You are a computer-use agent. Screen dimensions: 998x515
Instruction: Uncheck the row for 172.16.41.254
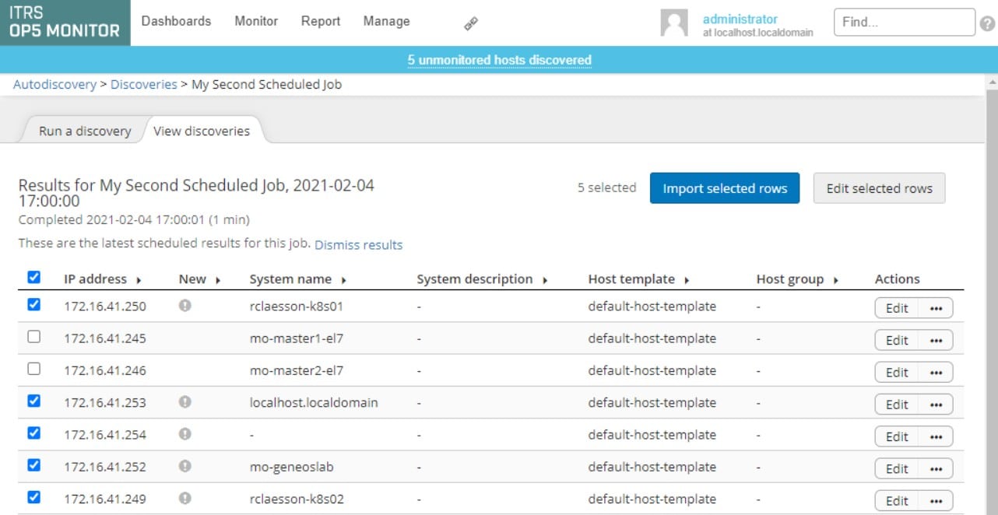click(33, 433)
